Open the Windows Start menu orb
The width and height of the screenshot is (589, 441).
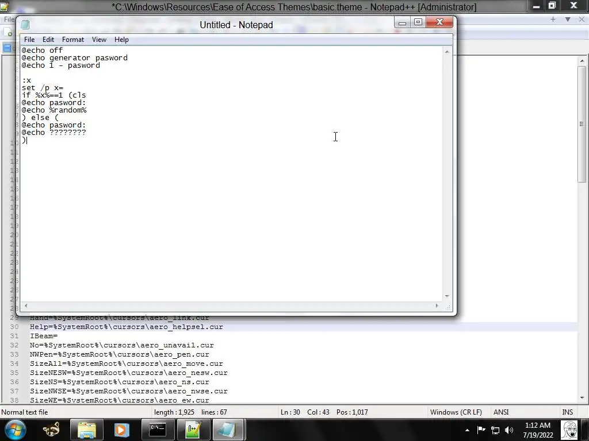click(15, 430)
